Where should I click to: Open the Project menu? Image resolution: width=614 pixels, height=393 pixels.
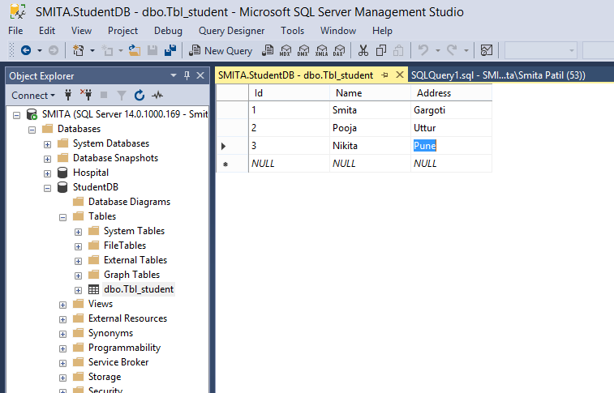click(x=123, y=31)
